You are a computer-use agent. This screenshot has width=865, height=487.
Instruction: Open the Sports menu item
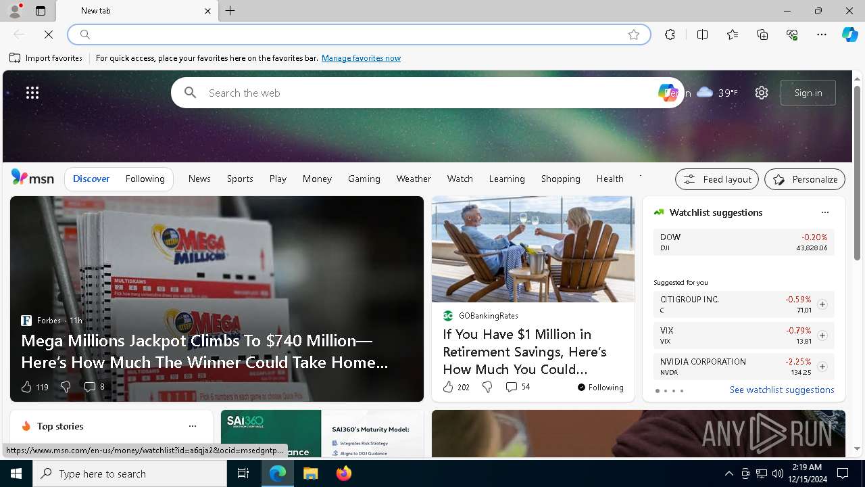point(240,179)
